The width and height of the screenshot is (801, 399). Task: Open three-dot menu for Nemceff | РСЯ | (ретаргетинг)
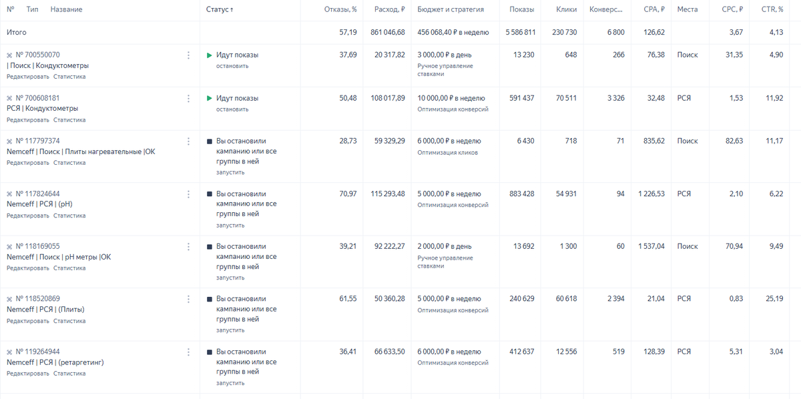[188, 352]
